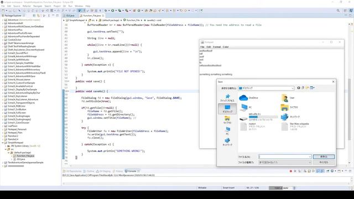Click the Notepad text area content

tap(272, 98)
